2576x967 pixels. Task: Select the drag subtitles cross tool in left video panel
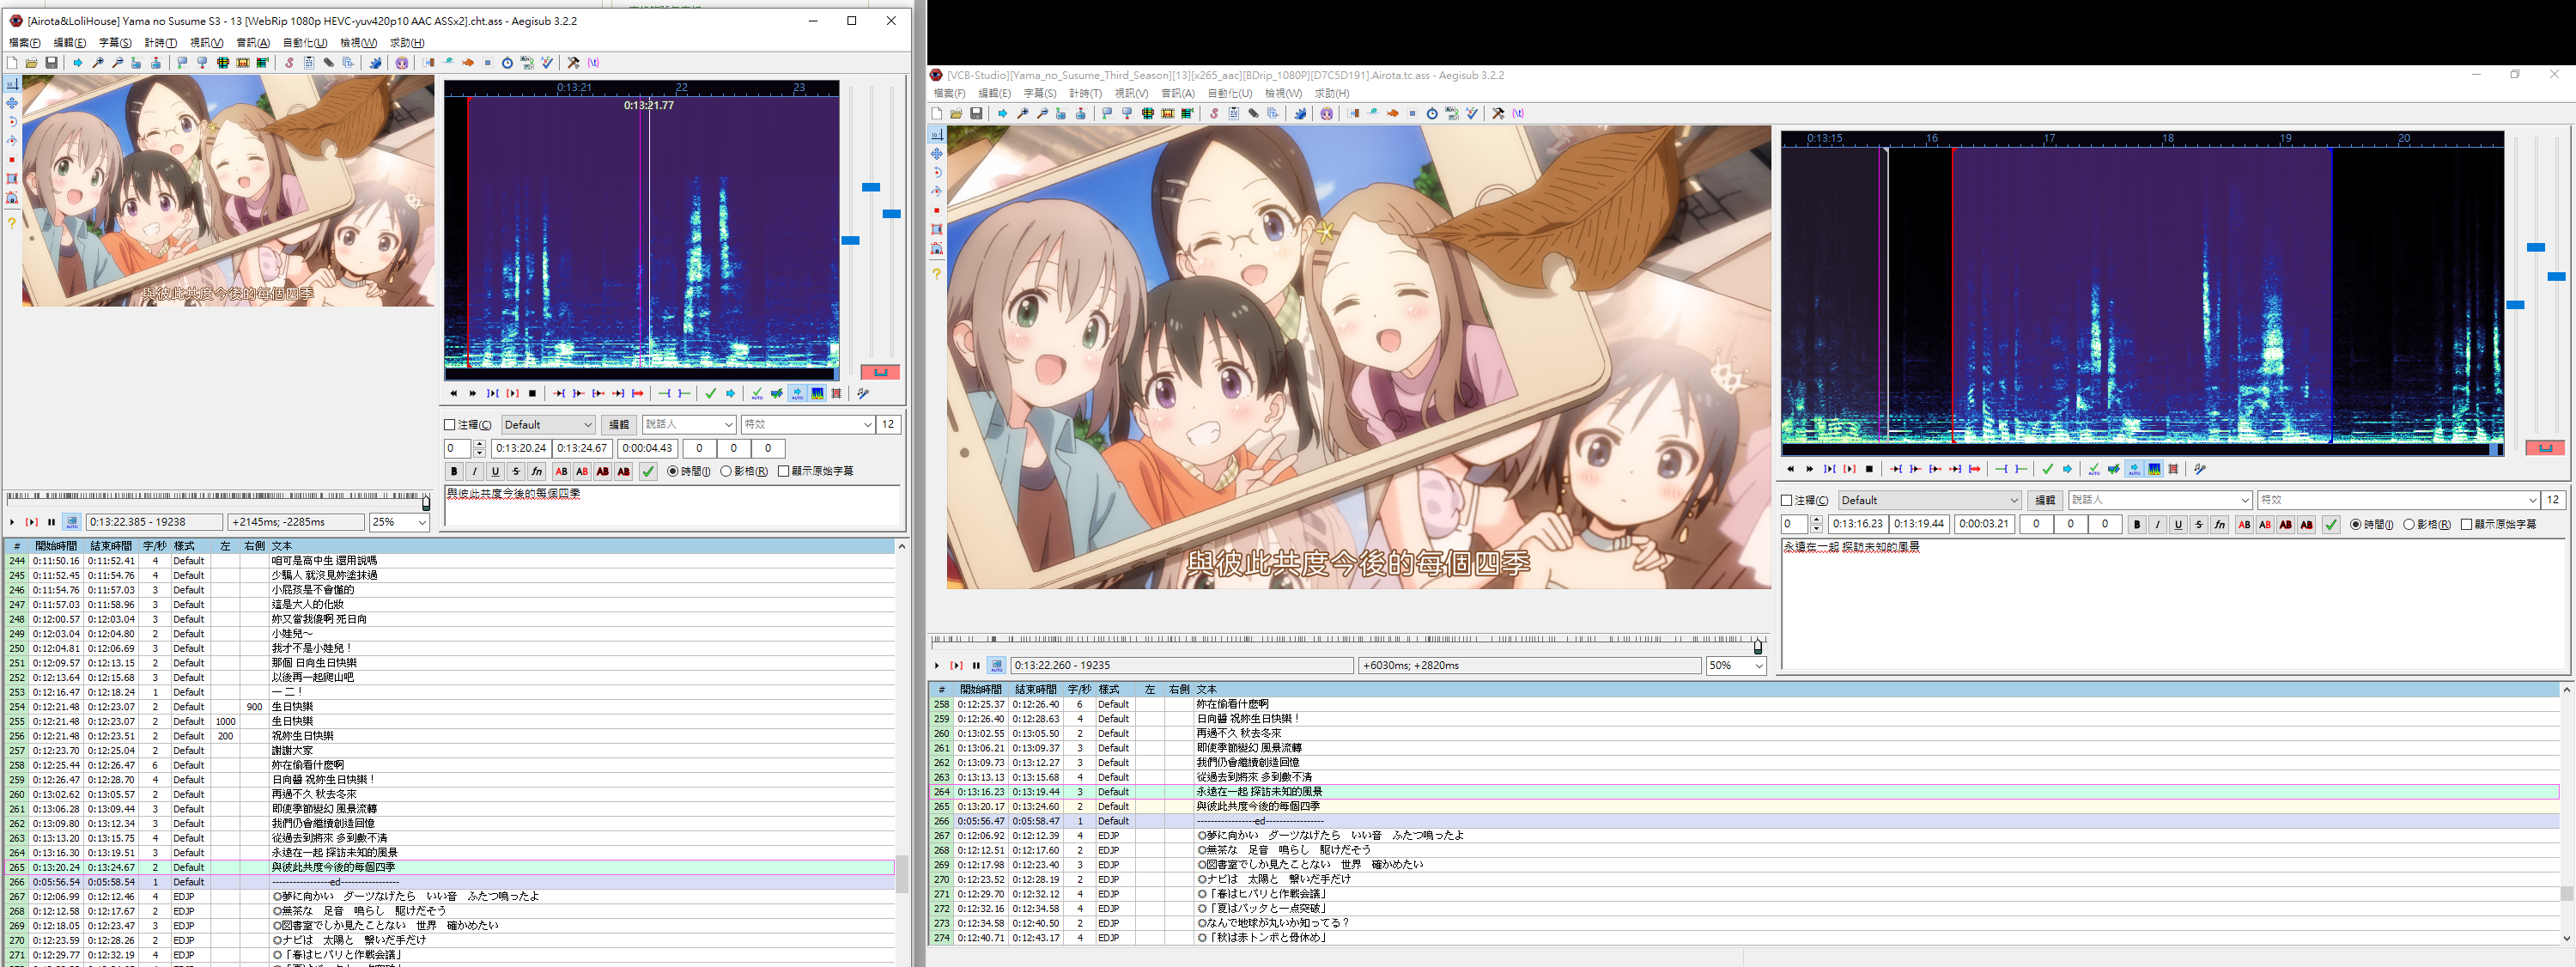(12, 103)
